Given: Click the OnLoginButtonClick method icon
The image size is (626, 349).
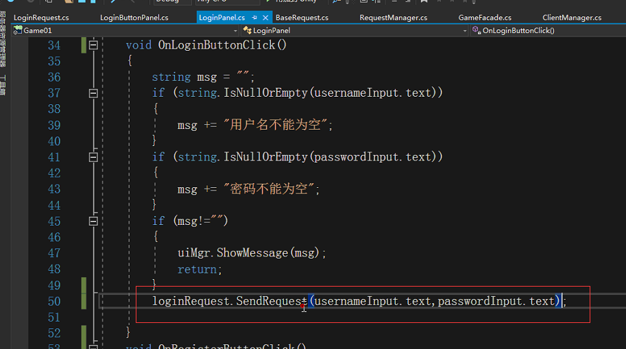Looking at the screenshot, I should pos(477,30).
